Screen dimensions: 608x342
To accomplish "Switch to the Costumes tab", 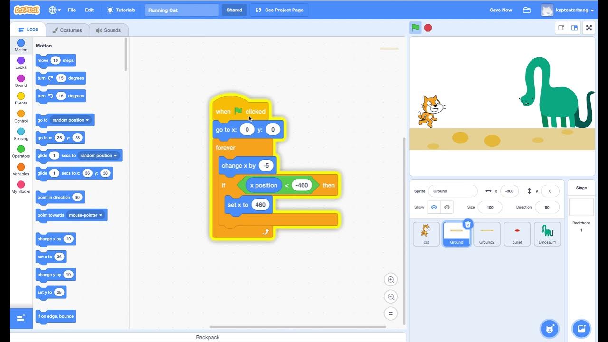I will tap(67, 30).
